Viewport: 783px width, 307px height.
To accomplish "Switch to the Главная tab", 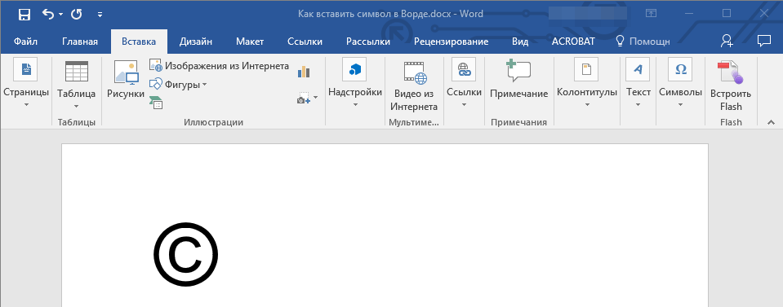I will (80, 42).
